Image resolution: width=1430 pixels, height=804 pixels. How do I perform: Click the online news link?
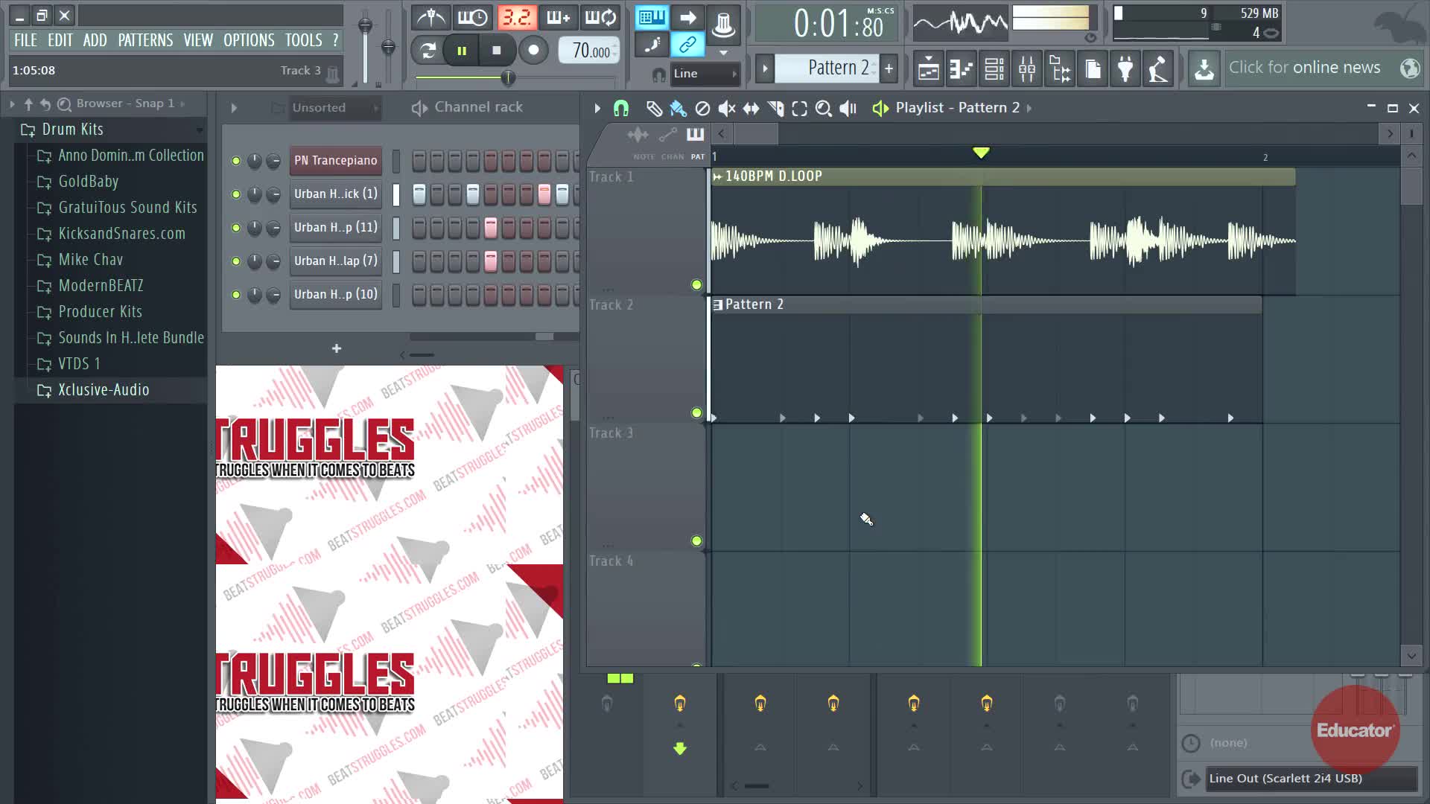[x=1304, y=68]
